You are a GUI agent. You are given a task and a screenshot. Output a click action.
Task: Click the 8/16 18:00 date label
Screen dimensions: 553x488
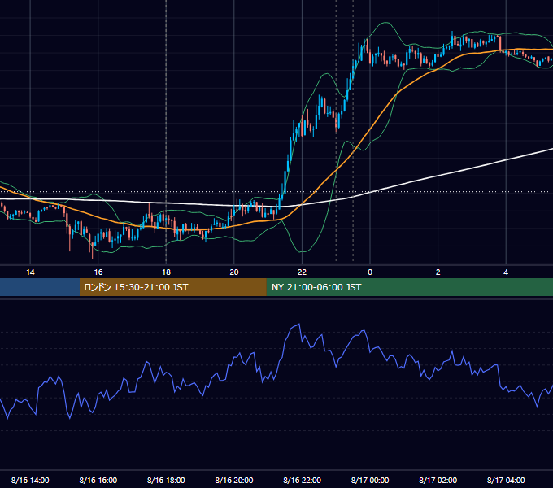point(166,480)
